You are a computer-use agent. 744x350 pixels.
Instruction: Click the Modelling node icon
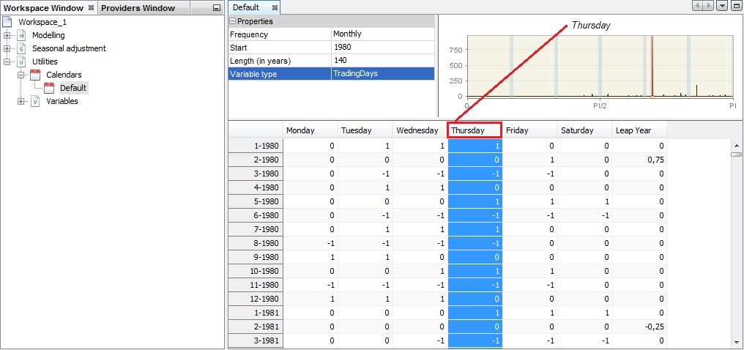[x=21, y=35]
